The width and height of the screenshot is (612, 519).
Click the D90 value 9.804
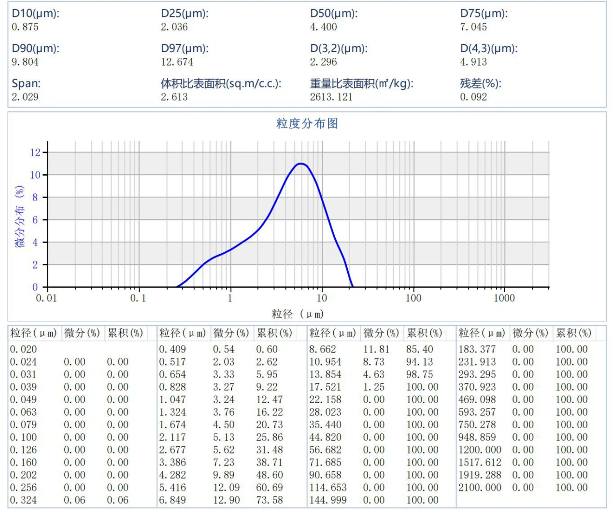tap(25, 62)
